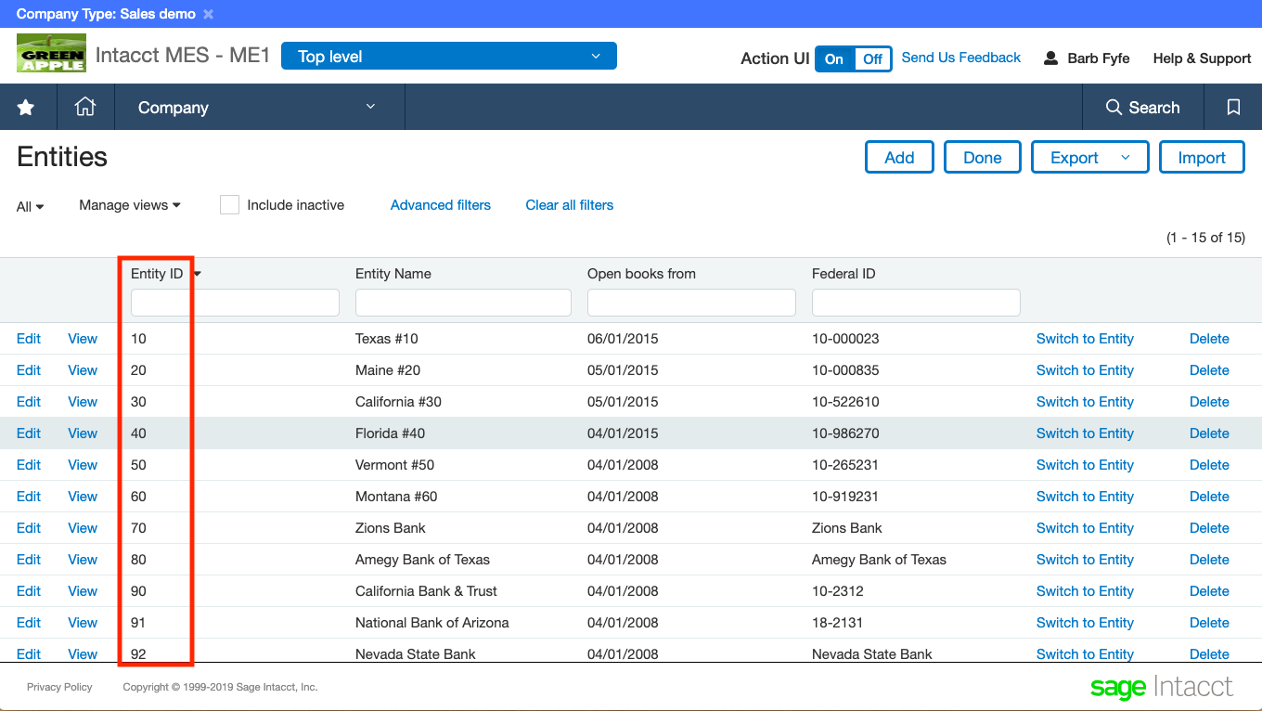Edit the California #30 entity
Screen dimensions: 1262x711
[x=29, y=402]
